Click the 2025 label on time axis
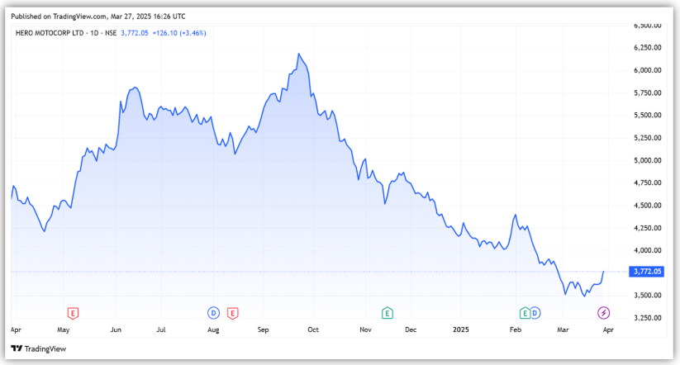Viewport: 680px width, 365px height. tap(462, 329)
